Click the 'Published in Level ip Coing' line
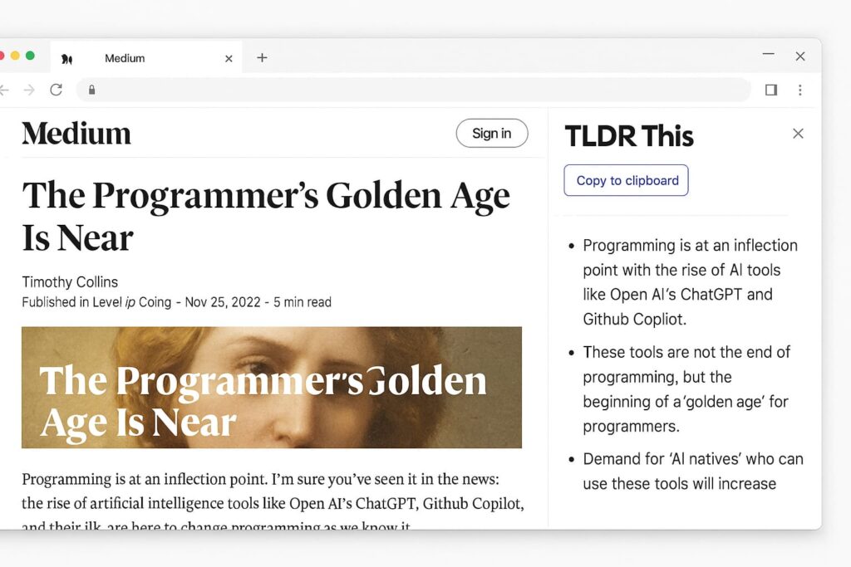The image size is (851, 567). (x=176, y=302)
